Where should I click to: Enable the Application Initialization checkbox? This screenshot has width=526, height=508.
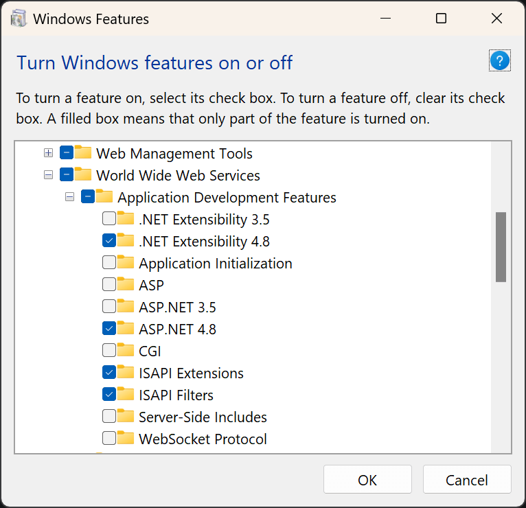[x=109, y=262]
